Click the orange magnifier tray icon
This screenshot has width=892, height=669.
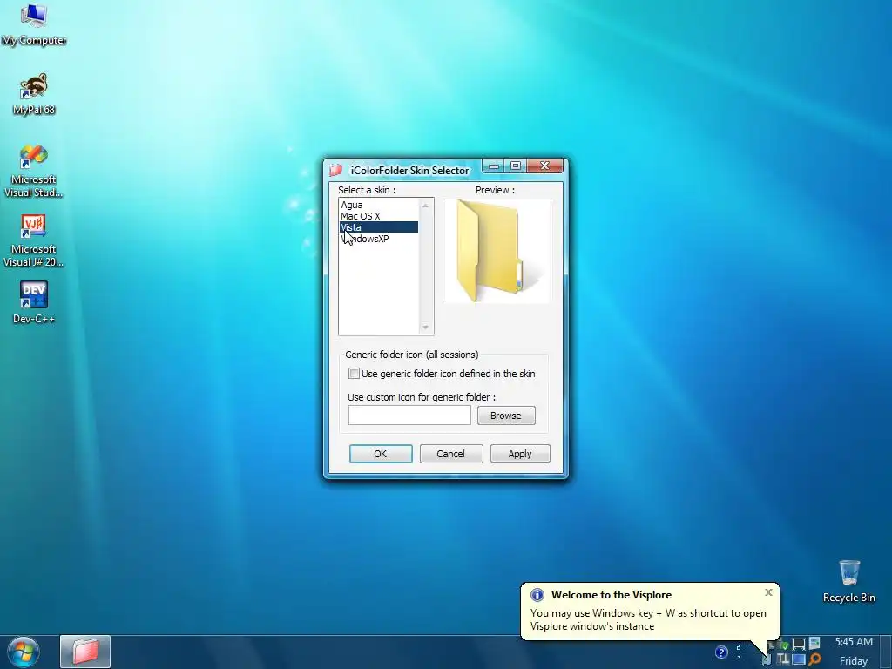tap(814, 659)
